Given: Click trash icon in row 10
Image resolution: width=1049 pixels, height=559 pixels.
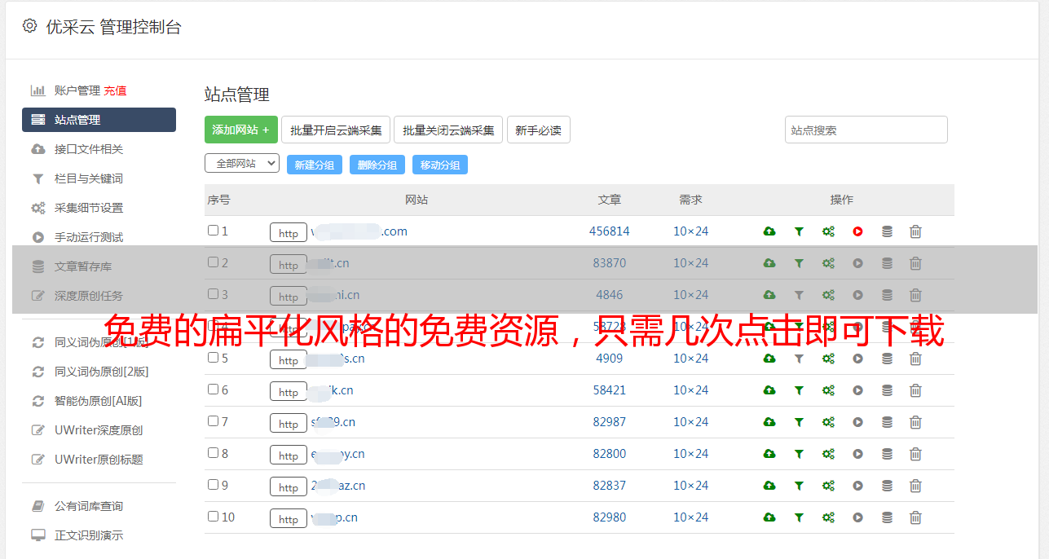Looking at the screenshot, I should tap(915, 517).
